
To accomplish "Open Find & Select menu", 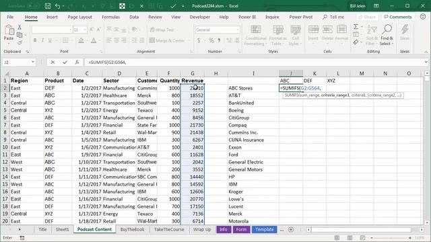I will click(x=387, y=35).
